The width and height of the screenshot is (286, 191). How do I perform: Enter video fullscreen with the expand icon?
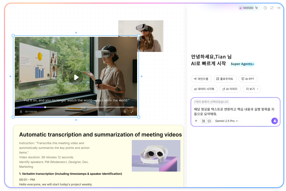(132, 112)
